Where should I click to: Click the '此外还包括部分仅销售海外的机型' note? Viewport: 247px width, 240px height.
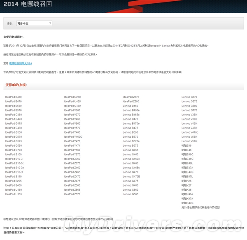(200, 208)
